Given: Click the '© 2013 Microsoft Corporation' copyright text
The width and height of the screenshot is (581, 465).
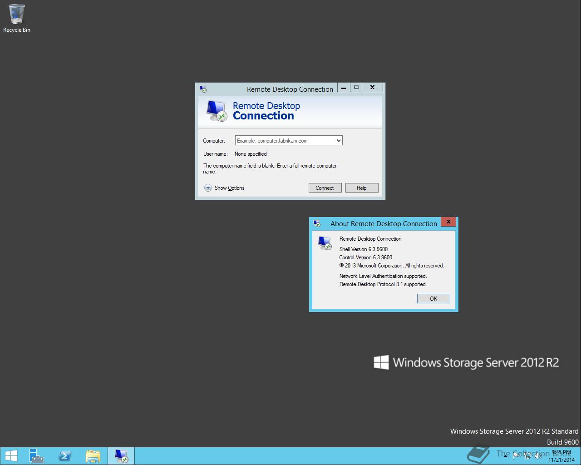Looking at the screenshot, I should [x=392, y=266].
